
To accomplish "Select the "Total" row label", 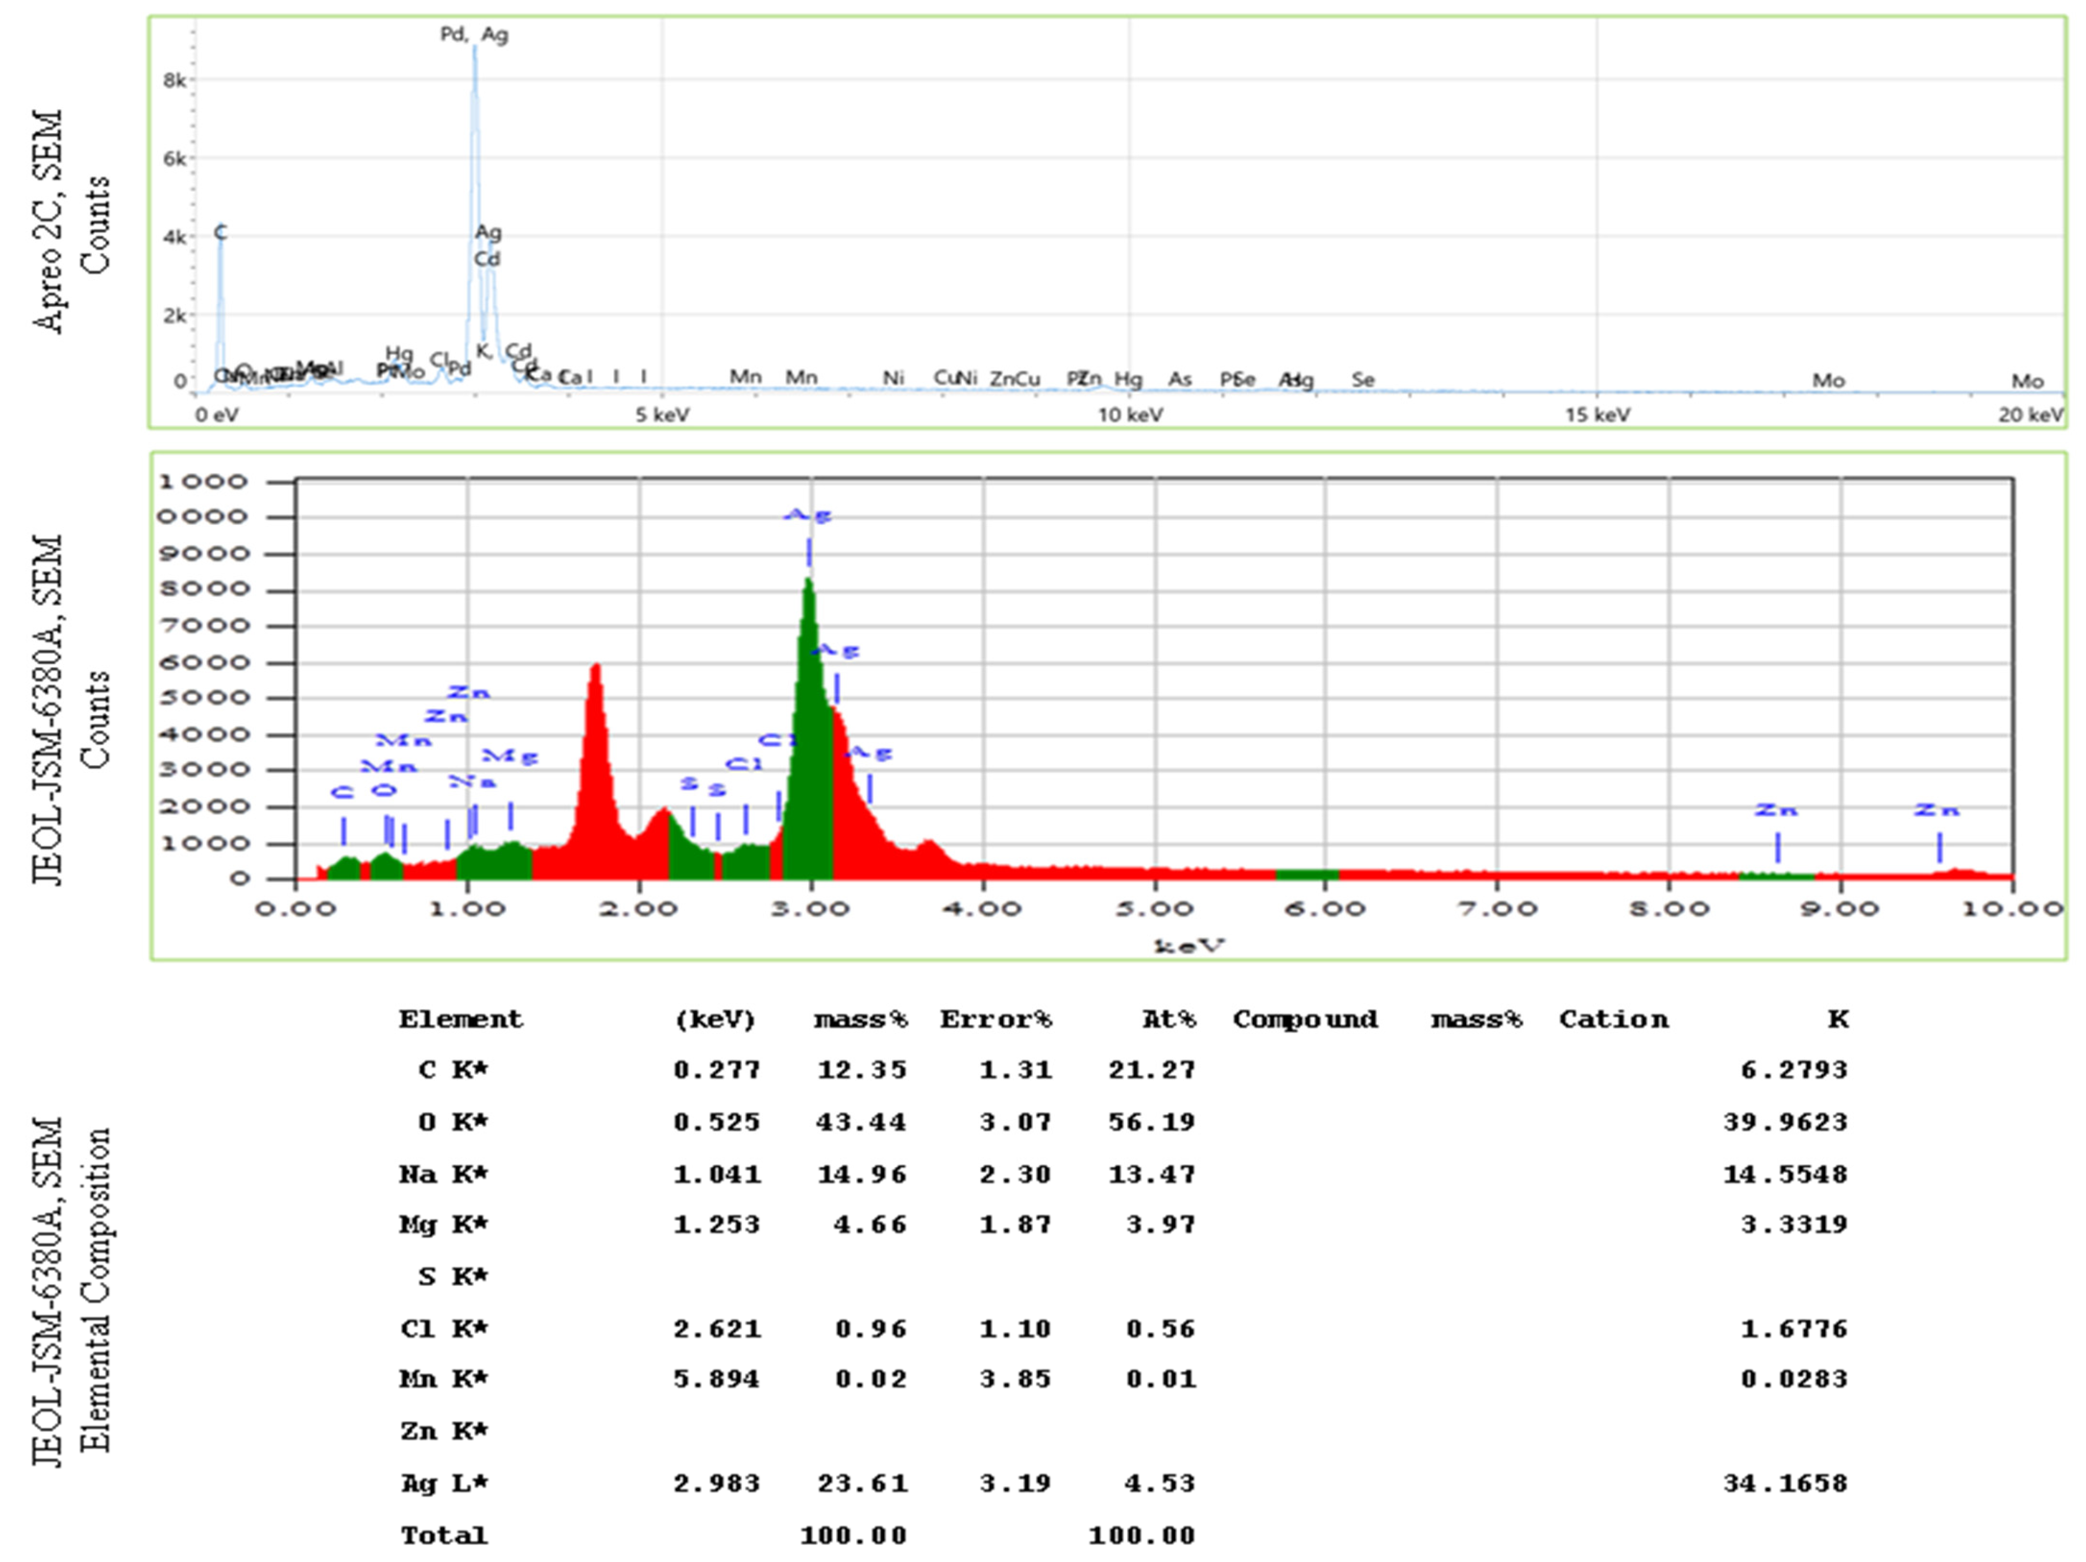I will click(x=444, y=1535).
